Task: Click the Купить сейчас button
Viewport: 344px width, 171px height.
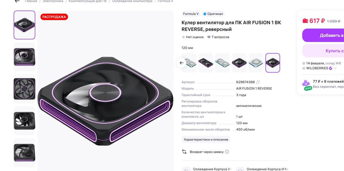Action: click(x=323, y=51)
